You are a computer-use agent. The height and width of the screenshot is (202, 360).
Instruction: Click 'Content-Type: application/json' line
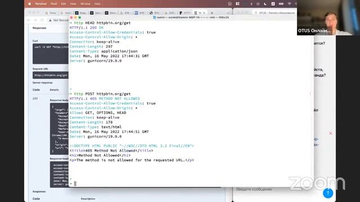pyautogui.click(x=103, y=51)
